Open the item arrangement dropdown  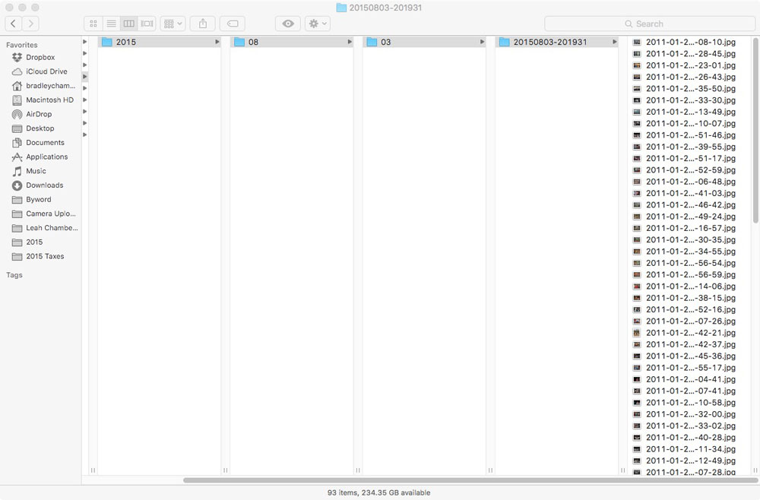173,24
